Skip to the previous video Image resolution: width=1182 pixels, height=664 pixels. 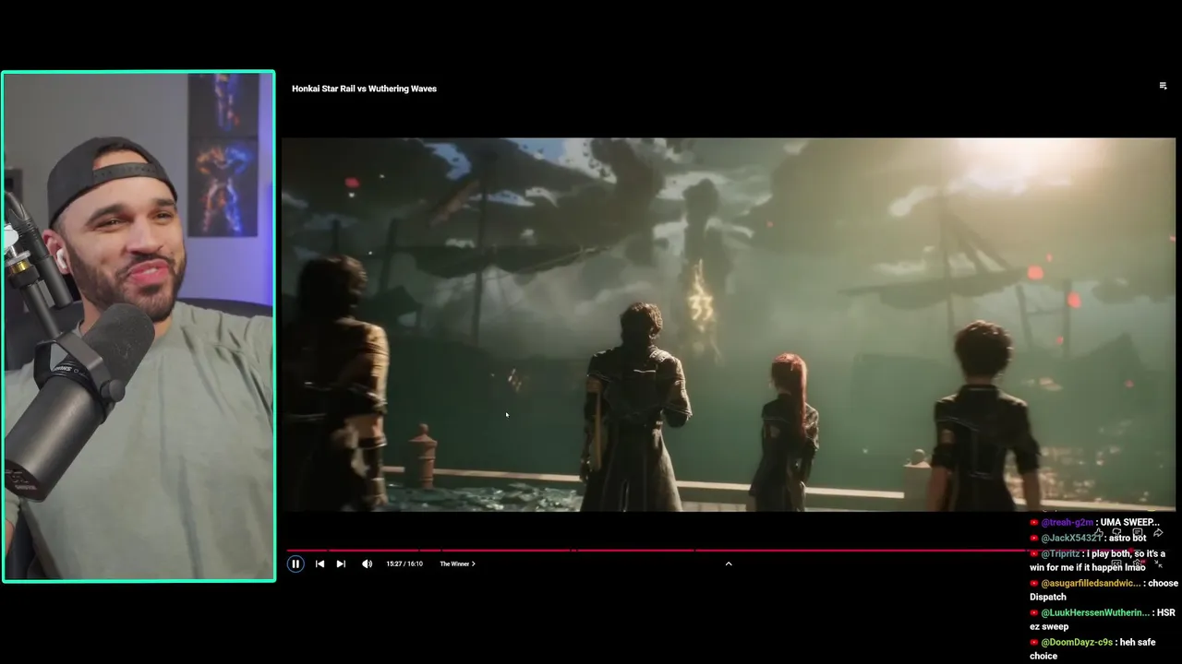pos(320,563)
